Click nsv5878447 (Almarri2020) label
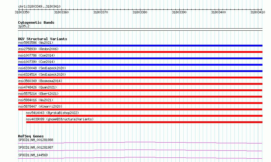The width and height of the screenshot is (271, 162). coord(40,106)
